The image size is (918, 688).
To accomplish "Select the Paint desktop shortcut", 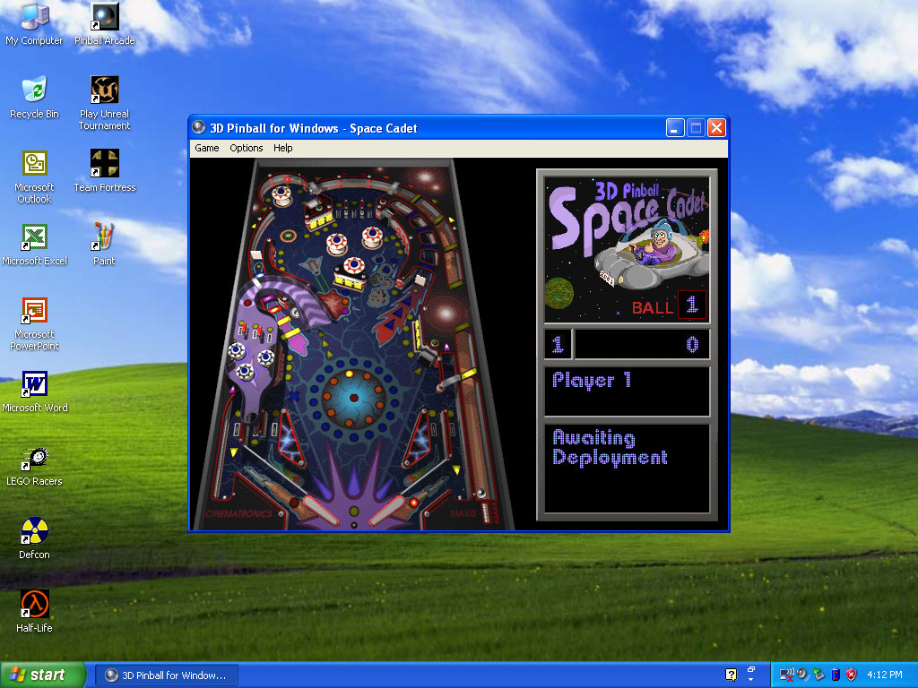I will [104, 245].
